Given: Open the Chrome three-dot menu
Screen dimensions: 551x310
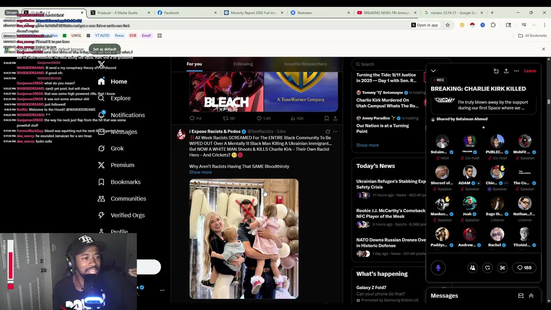Looking at the screenshot, I should [x=545, y=25].
